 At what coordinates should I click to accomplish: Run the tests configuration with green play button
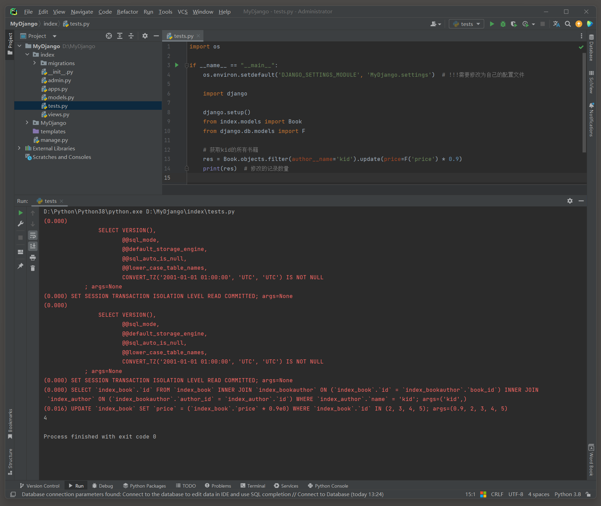point(492,24)
